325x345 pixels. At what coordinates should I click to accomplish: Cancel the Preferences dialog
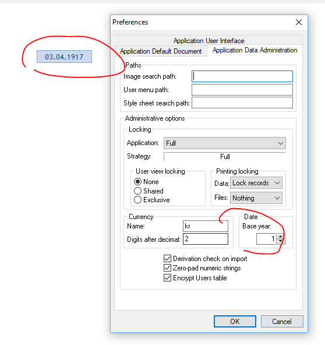(282, 322)
